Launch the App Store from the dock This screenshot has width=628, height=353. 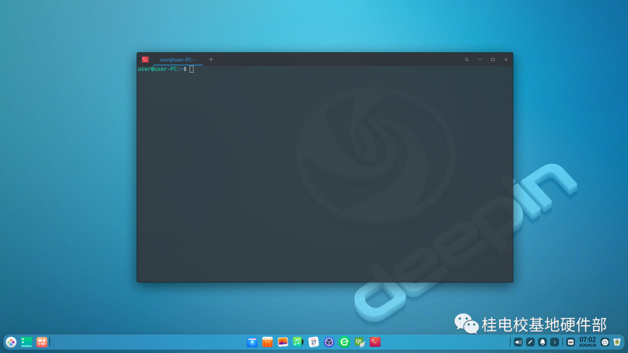[267, 342]
